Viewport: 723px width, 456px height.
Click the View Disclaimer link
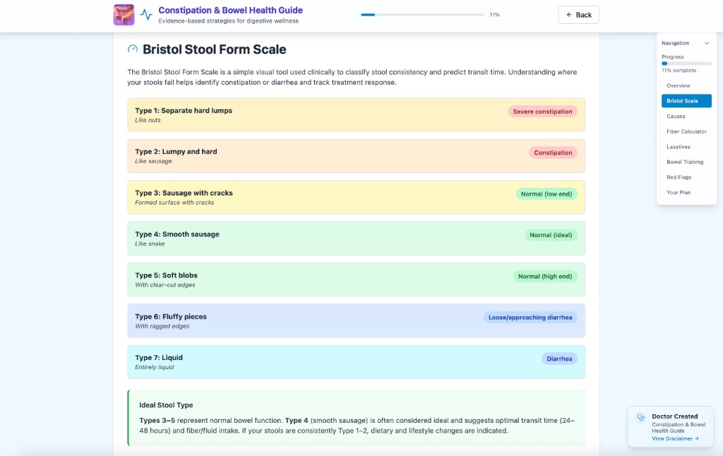coord(671,438)
